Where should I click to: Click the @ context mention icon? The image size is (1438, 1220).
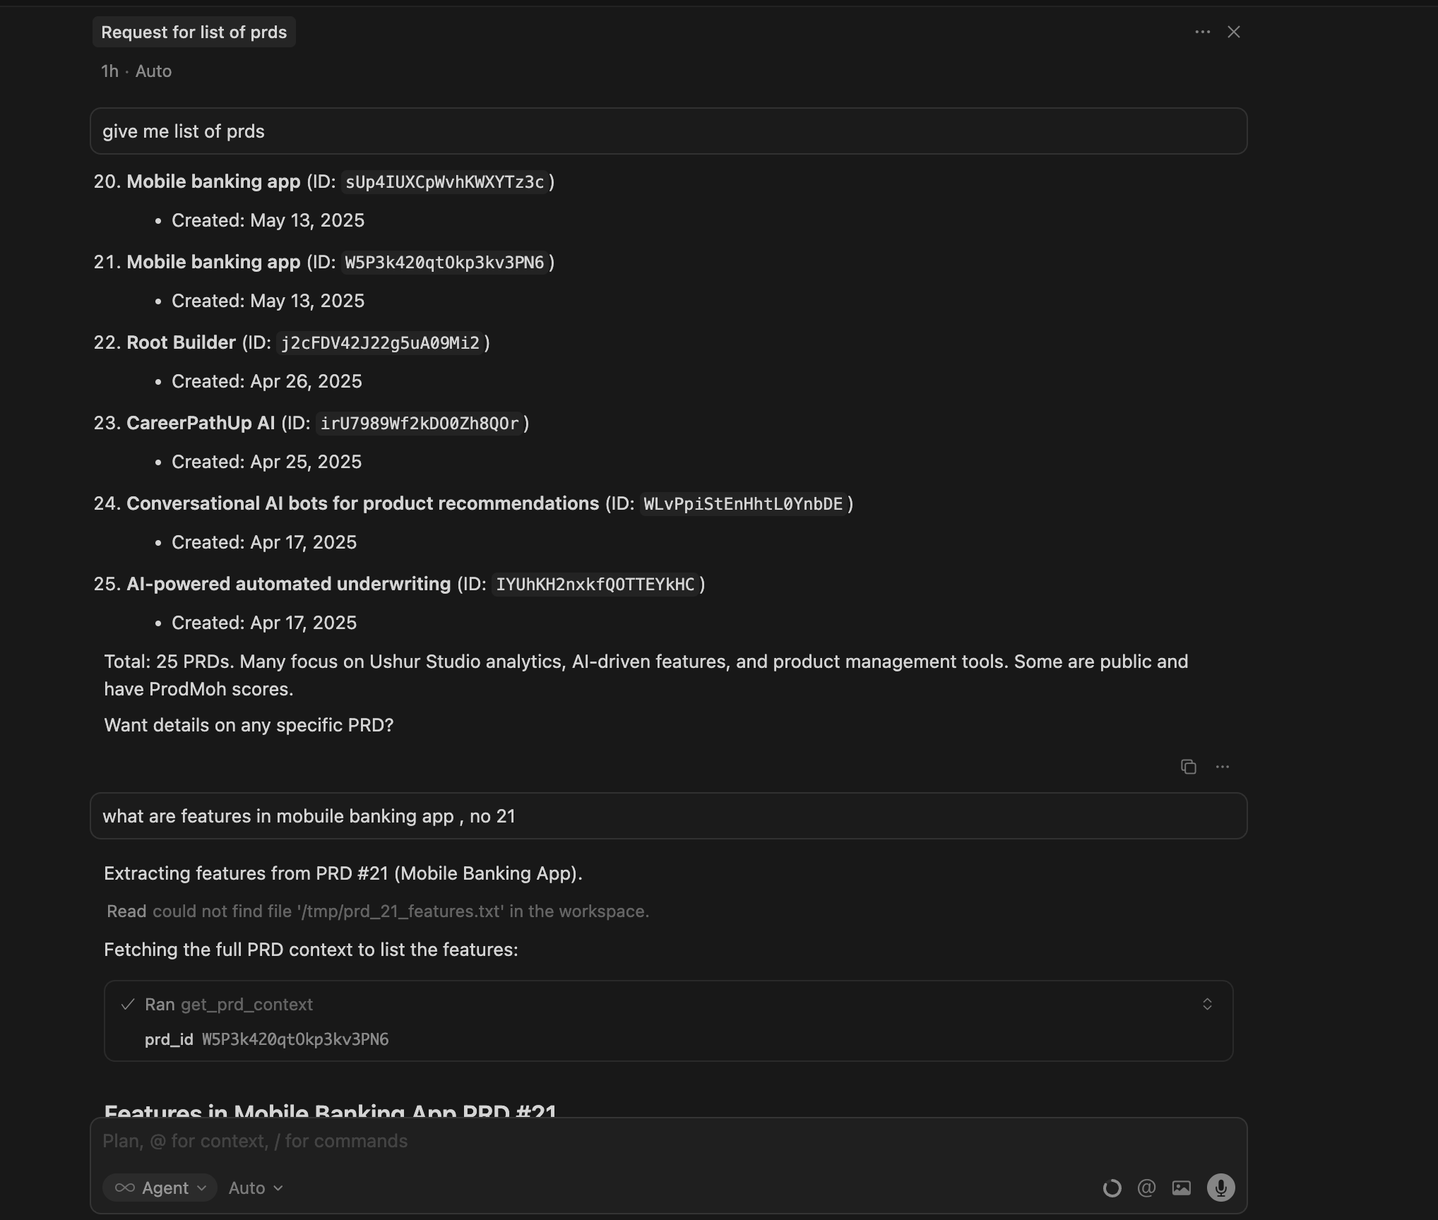1146,1188
